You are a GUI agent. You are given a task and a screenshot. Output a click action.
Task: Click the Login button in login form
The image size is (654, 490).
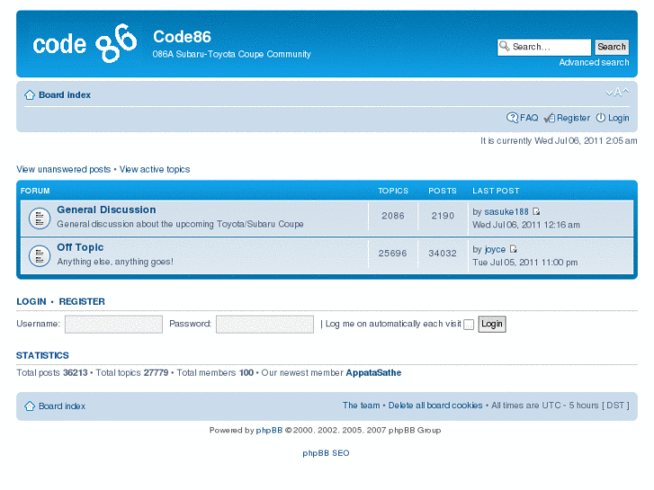coord(492,324)
